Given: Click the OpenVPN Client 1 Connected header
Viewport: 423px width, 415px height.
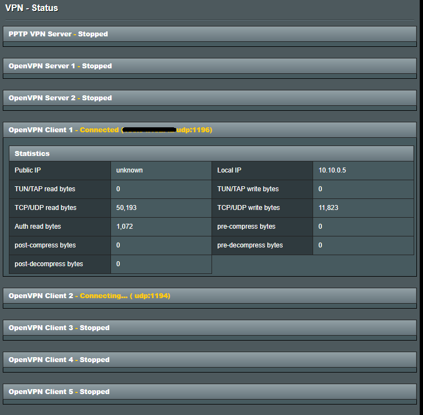Looking at the screenshot, I should pos(210,130).
